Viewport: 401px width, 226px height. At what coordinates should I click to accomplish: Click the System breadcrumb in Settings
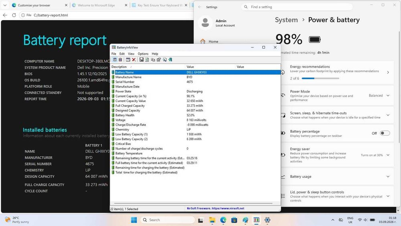[286, 20]
